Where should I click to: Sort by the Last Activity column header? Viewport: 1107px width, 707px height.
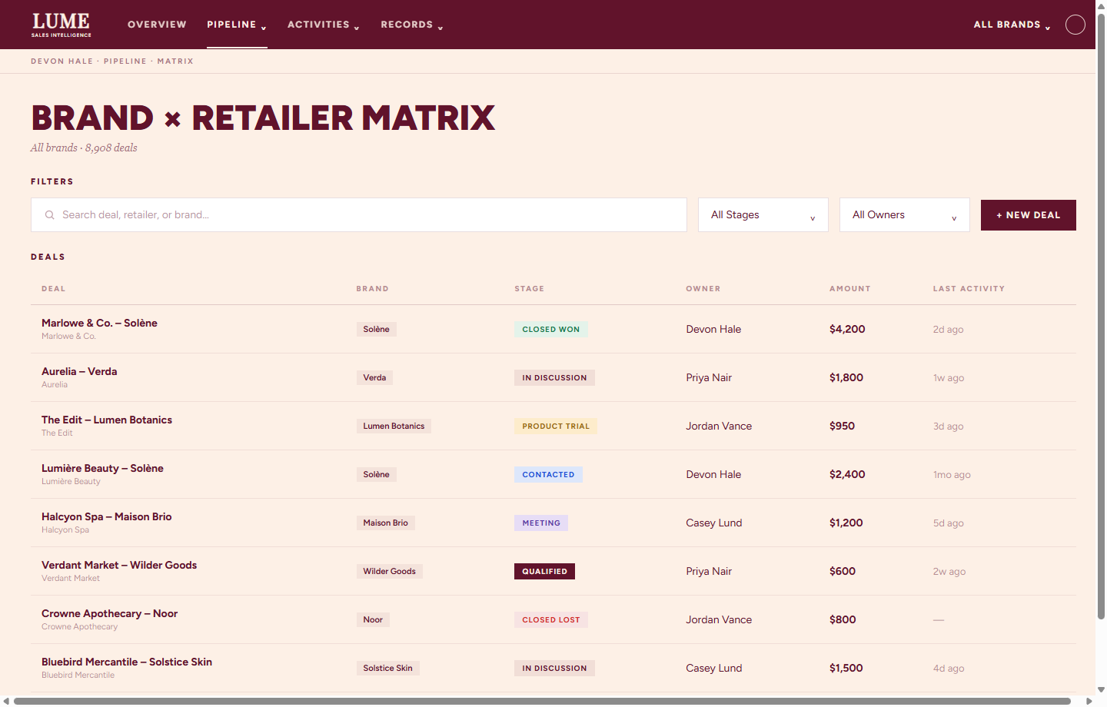point(969,289)
